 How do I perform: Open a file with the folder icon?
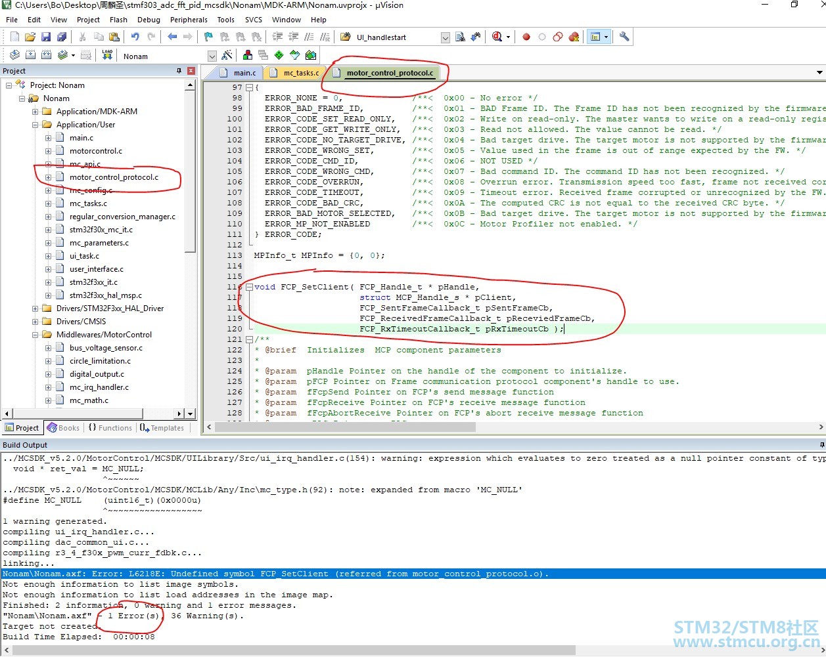30,37
